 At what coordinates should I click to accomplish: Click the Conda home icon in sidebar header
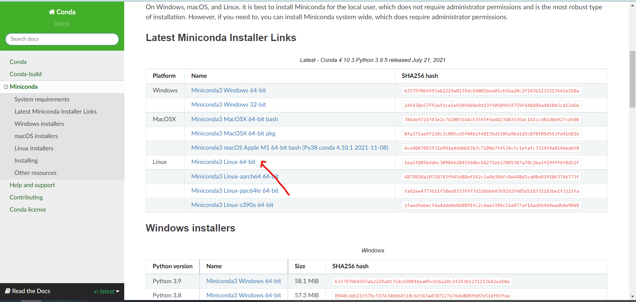[52, 12]
